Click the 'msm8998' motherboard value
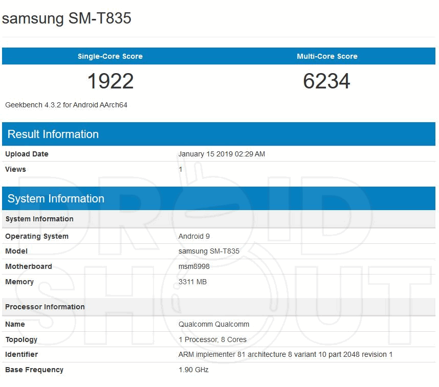The image size is (439, 387). click(194, 266)
